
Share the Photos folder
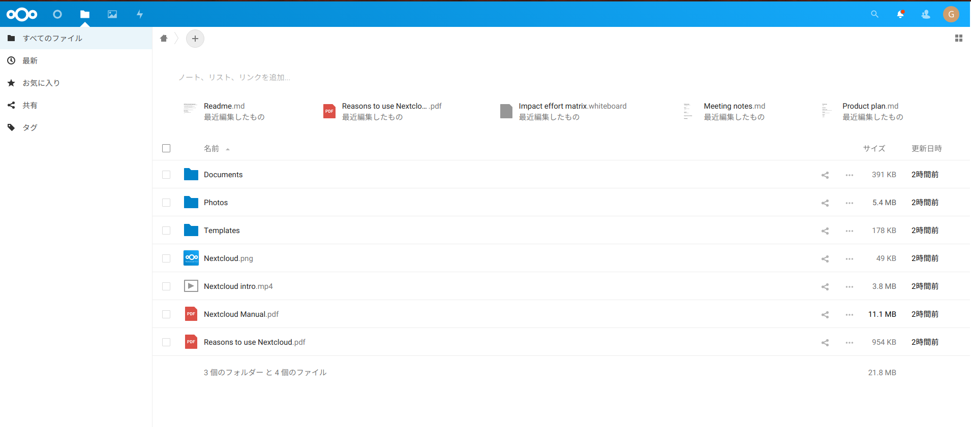[825, 203]
